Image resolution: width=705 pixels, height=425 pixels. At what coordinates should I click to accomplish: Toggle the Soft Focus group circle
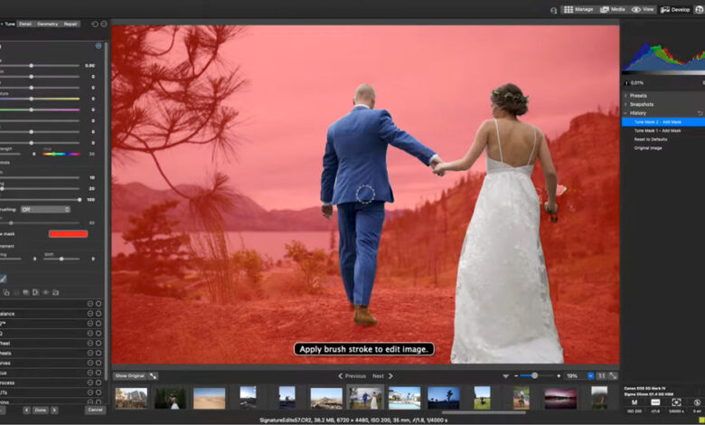click(x=99, y=373)
